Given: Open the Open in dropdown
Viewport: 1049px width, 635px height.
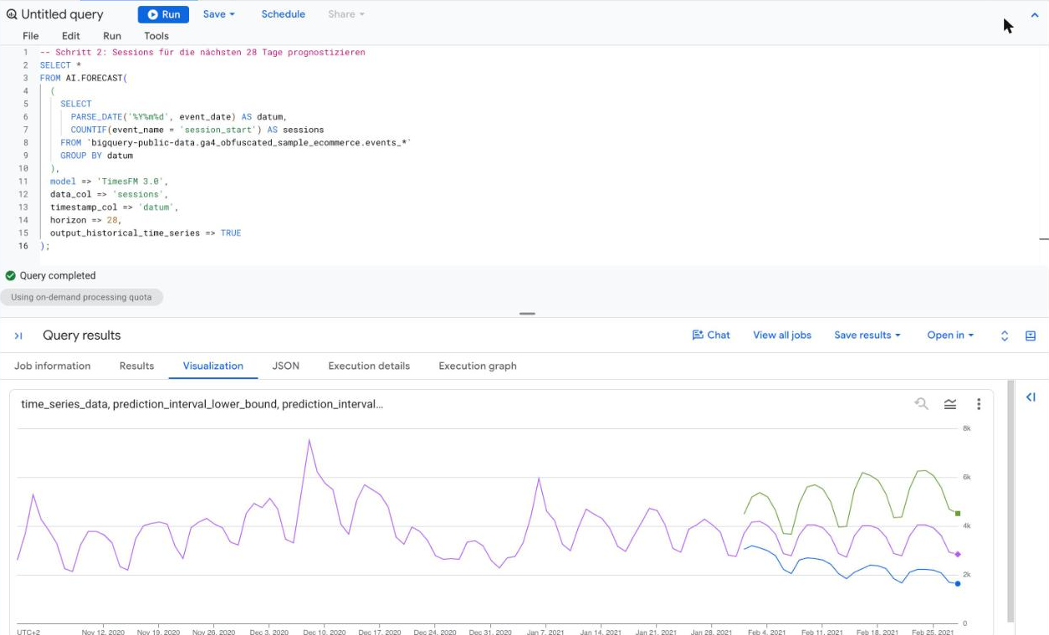Looking at the screenshot, I should click(x=950, y=335).
